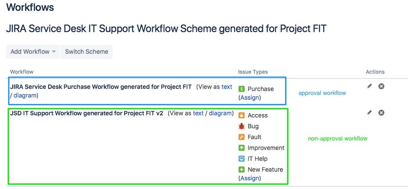Viewport: 408px width, 189px height.
Task: View Purchase workflow as diagram
Action: click(25, 95)
